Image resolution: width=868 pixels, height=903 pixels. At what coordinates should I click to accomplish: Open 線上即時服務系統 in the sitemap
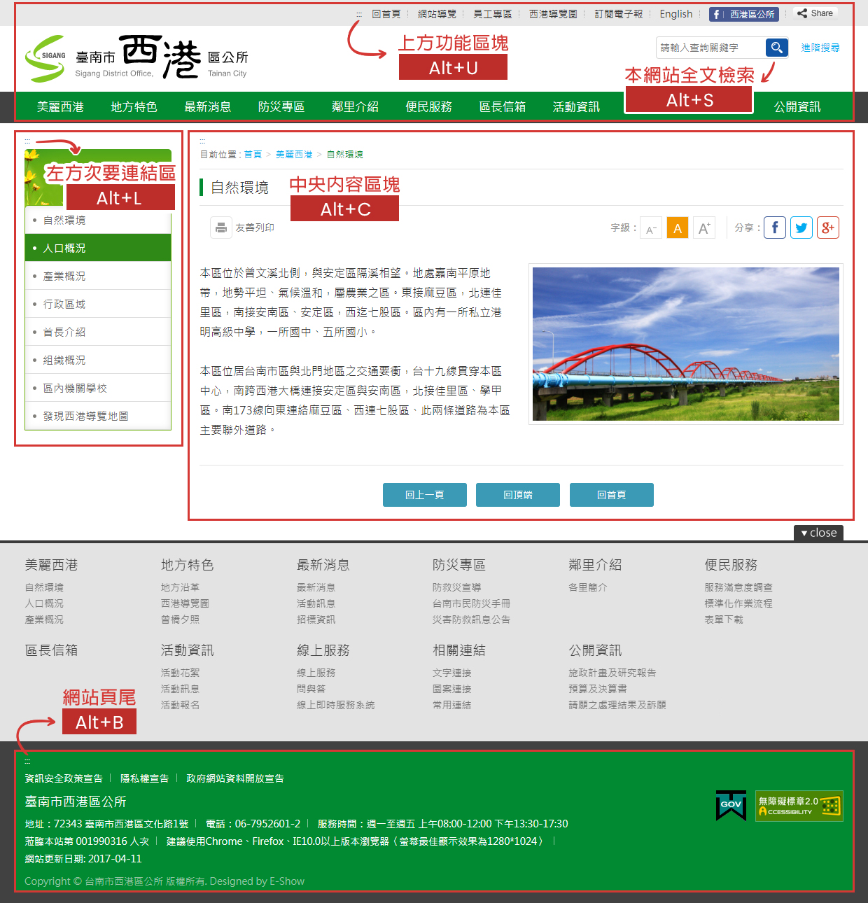(x=335, y=705)
